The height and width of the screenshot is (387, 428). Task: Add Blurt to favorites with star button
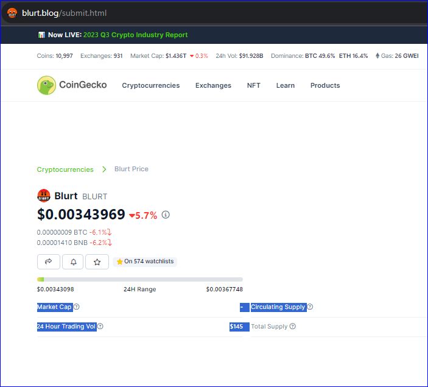click(97, 261)
